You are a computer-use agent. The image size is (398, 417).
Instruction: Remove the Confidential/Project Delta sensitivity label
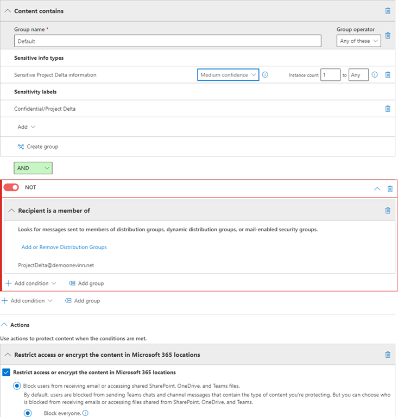pos(388,109)
